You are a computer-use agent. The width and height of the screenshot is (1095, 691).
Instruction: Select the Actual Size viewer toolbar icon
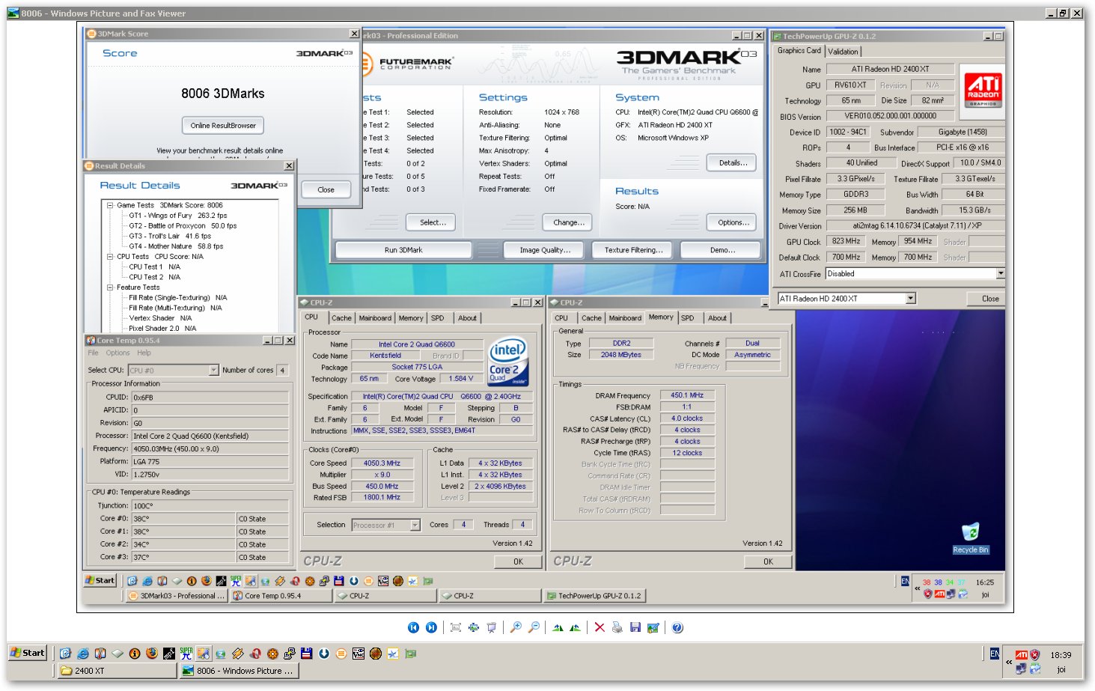click(x=474, y=627)
